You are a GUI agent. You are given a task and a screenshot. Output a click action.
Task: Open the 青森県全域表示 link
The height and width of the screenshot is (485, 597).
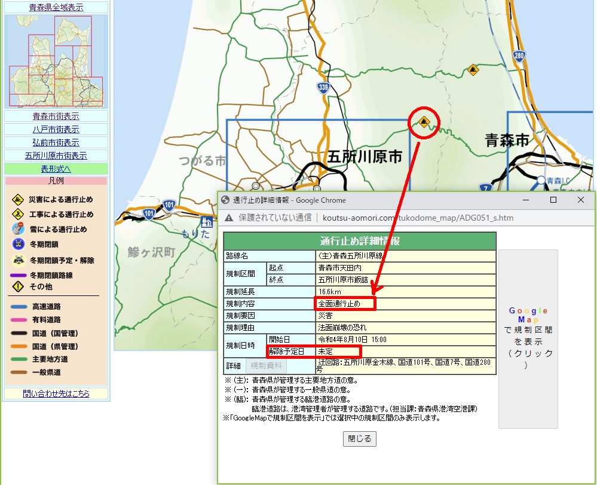click(56, 7)
